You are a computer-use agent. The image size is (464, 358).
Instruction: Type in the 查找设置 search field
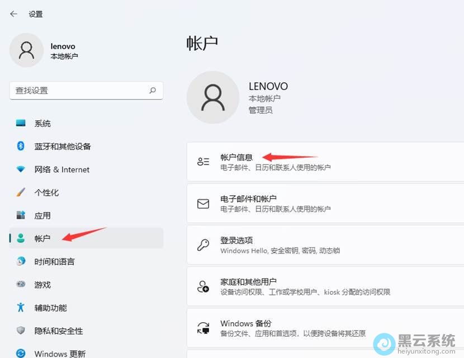78,90
